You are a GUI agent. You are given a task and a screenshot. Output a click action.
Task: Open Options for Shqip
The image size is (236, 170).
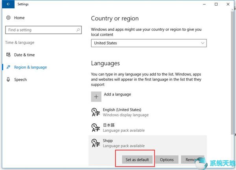(x=167, y=159)
